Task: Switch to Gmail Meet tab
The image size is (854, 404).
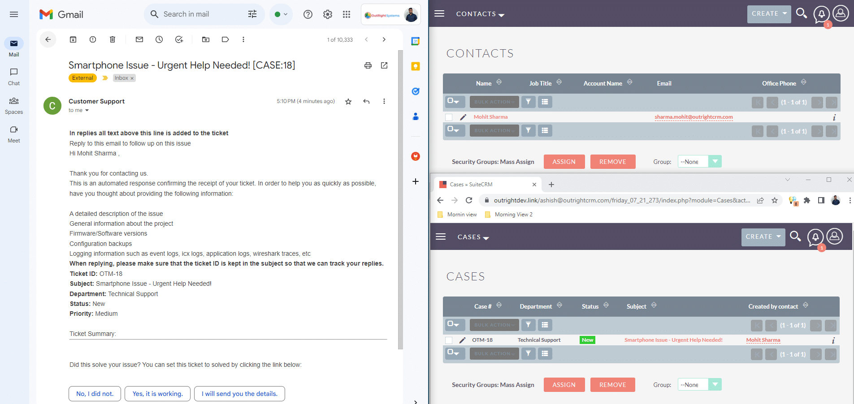Action: point(14,134)
